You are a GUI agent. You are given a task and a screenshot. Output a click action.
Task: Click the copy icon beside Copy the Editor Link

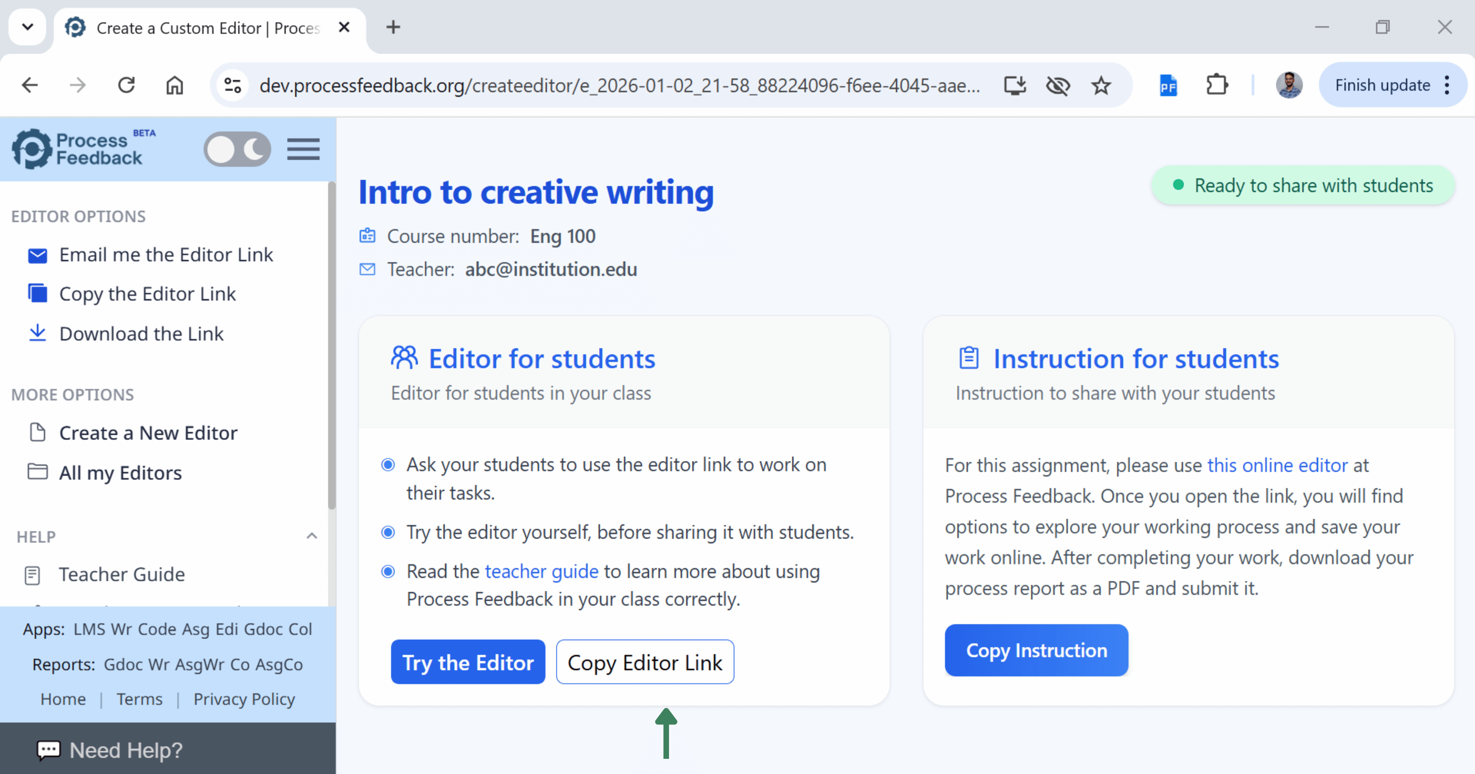(38, 293)
